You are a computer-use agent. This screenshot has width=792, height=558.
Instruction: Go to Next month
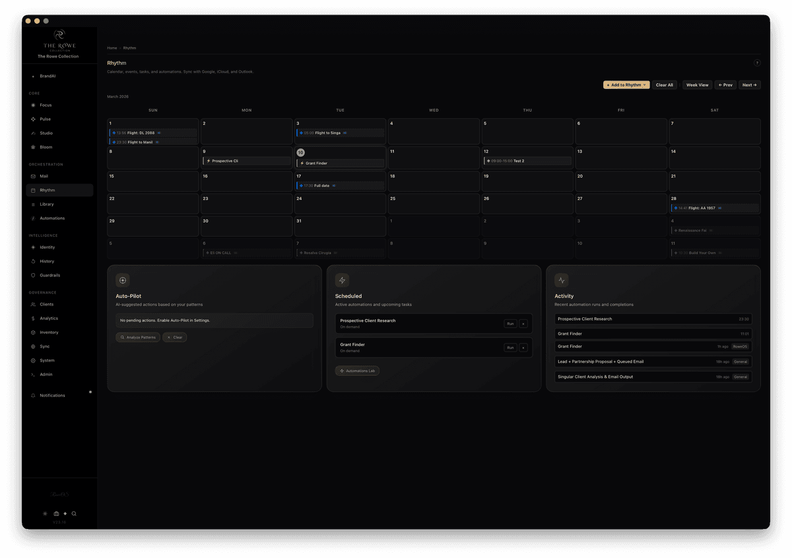749,85
